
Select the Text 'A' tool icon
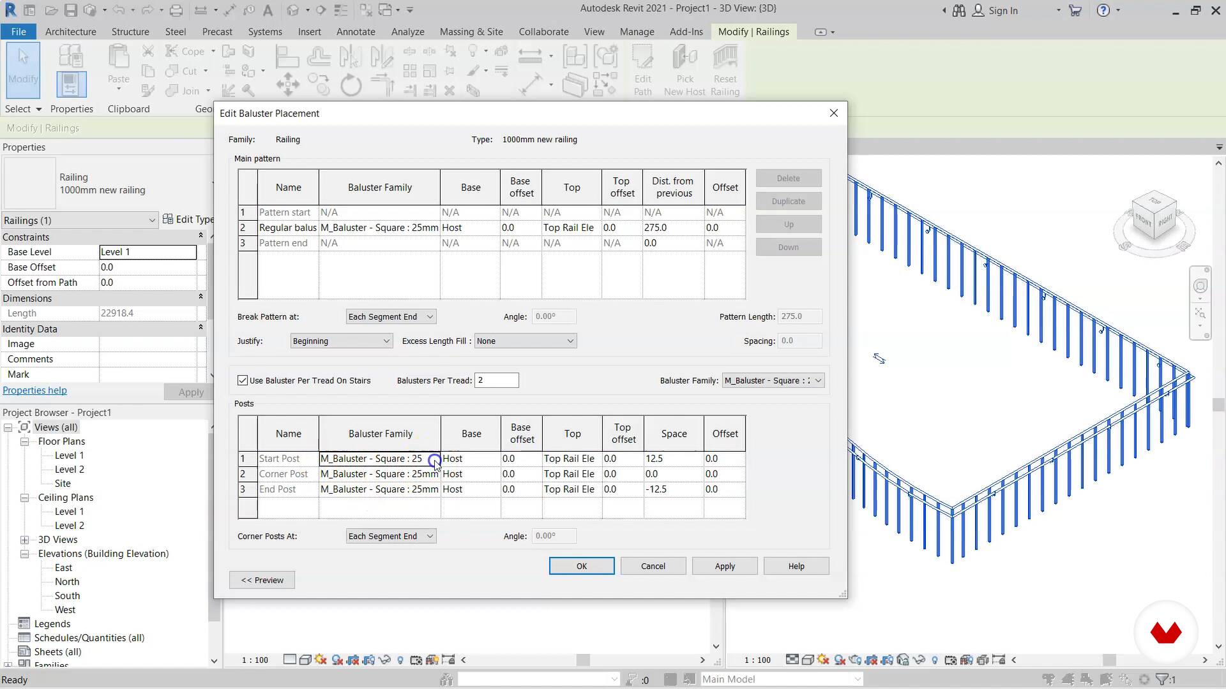(x=268, y=10)
